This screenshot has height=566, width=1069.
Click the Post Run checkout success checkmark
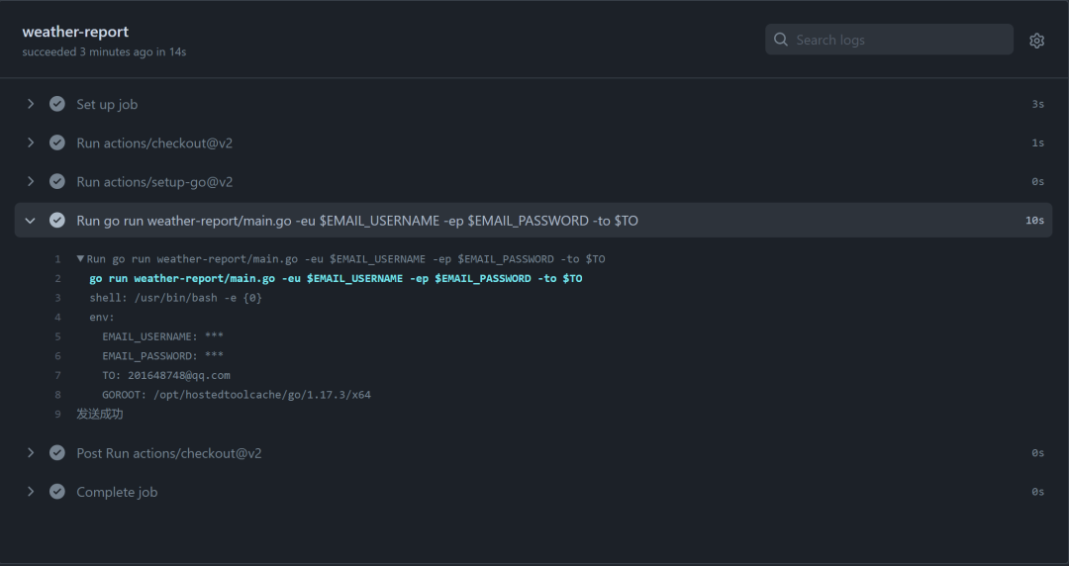tap(57, 453)
